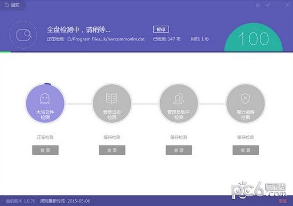Click 查看 under 木马文件检测
The image size is (293, 206).
pyautogui.click(x=45, y=150)
